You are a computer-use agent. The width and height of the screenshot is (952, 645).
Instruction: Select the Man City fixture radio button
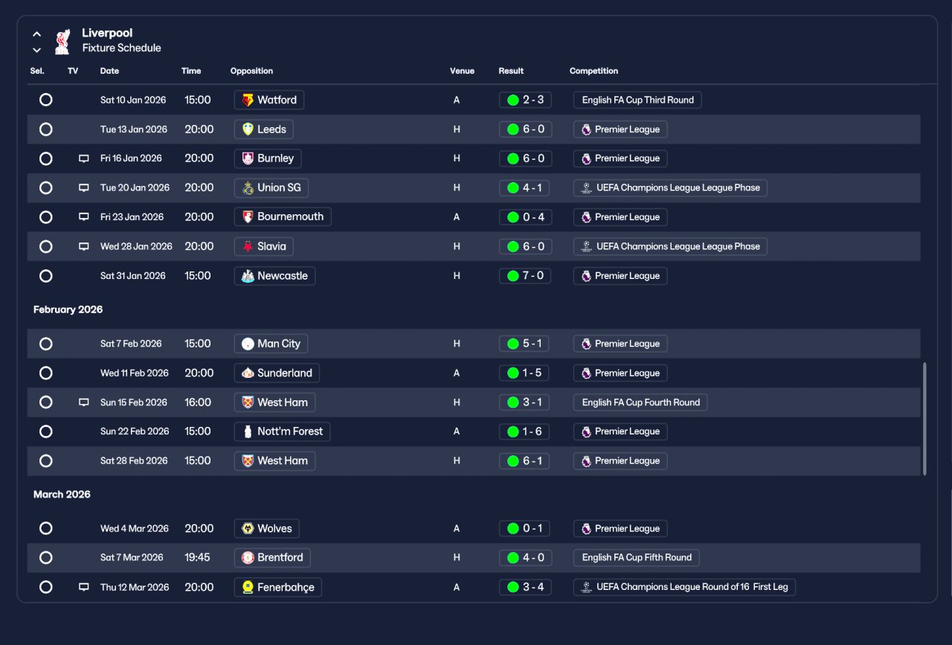click(x=46, y=344)
